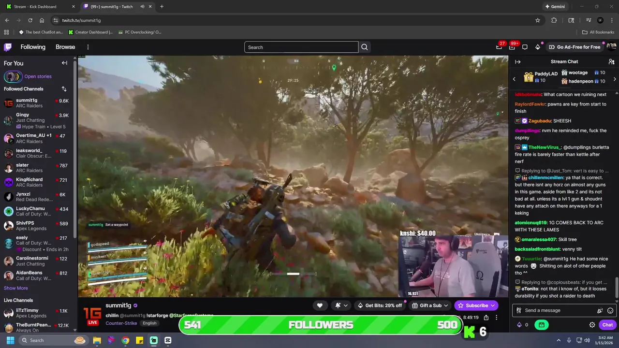Open notification bell dropdown for summit1g

[341, 305]
